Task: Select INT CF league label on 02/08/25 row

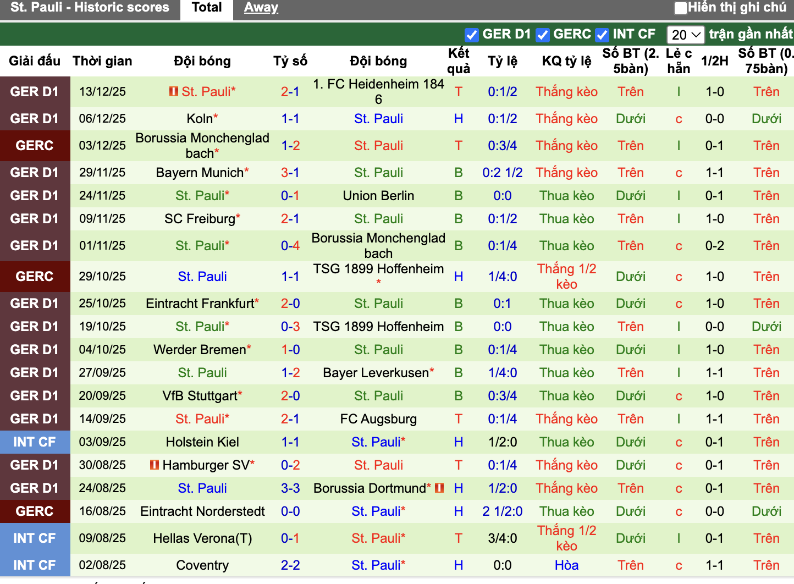Action: click(x=35, y=565)
